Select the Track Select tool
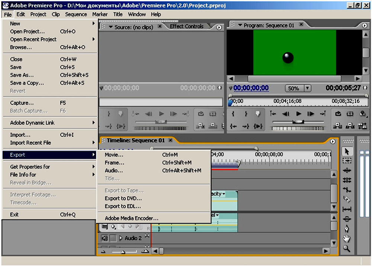Image resolution: width=372 pixels, height=267 pixels. [347, 161]
